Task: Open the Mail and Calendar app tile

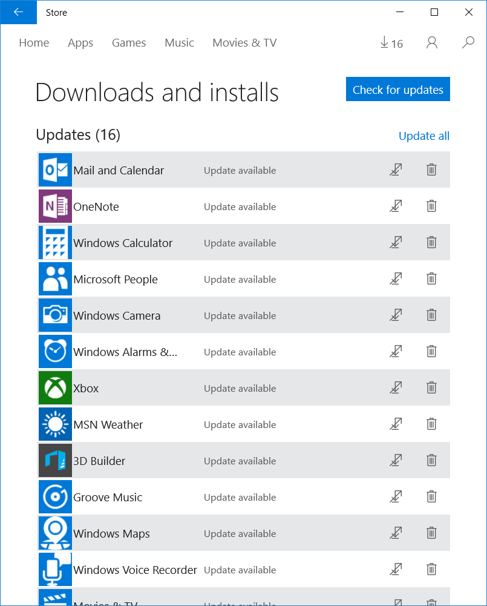Action: coord(55,170)
